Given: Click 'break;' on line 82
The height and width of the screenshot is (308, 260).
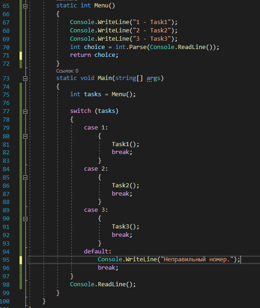Looking at the screenshot, I should click(x=122, y=152).
